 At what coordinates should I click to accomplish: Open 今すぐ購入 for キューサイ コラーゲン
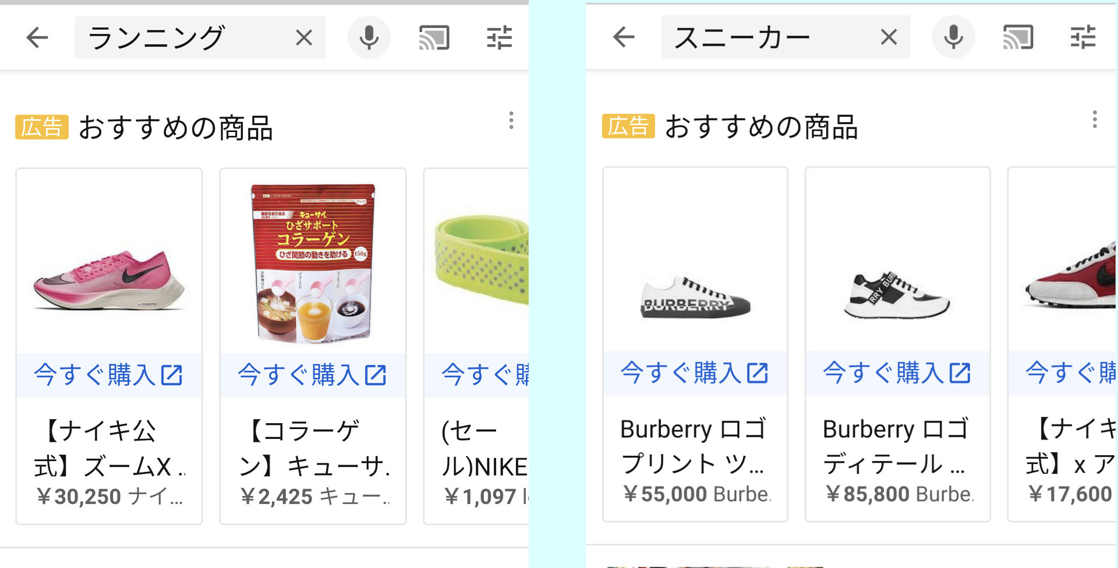pyautogui.click(x=312, y=375)
